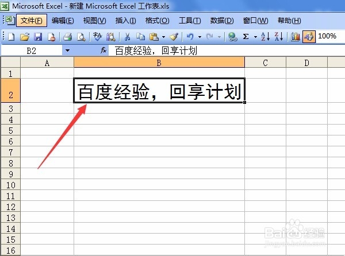Open the 格式(O) menu
Screen dimensions: 345x256
click(158, 21)
